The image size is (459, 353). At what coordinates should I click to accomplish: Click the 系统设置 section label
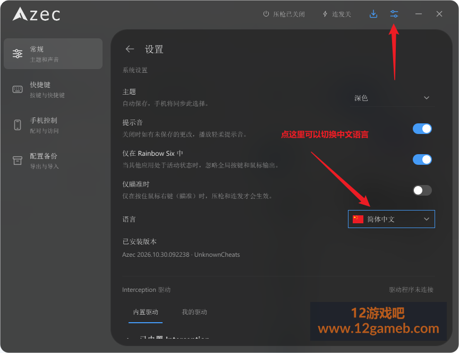point(135,70)
